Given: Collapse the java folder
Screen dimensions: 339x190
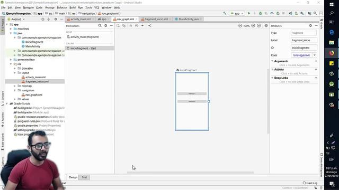Looking at the screenshot, I should tap(11, 33).
